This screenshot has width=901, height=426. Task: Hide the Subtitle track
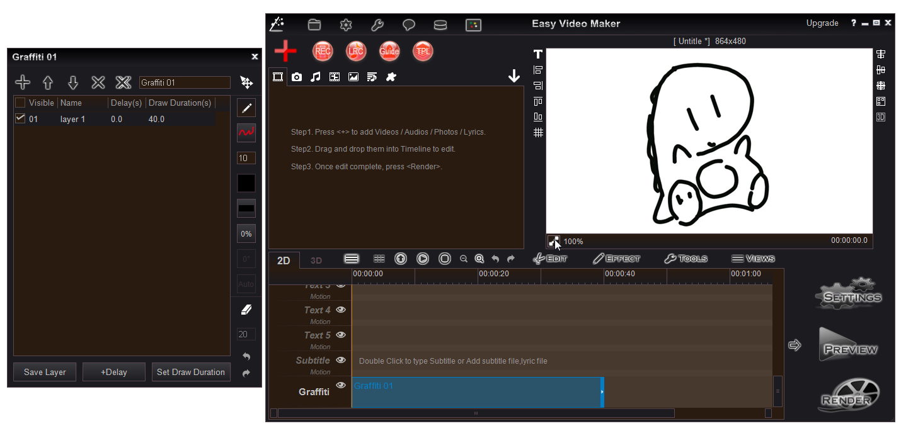click(341, 360)
